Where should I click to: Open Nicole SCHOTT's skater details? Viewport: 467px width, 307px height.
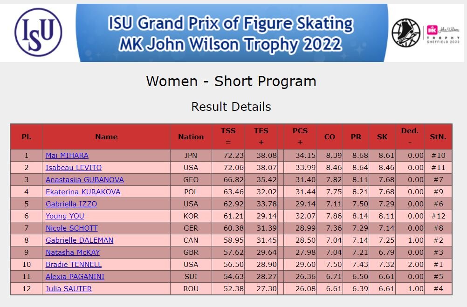click(x=71, y=228)
